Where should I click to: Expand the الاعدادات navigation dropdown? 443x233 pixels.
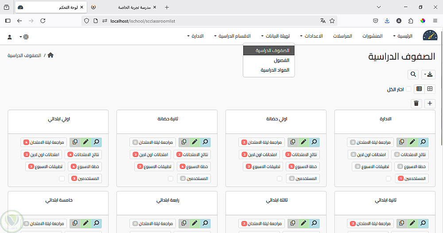pyautogui.click(x=311, y=36)
